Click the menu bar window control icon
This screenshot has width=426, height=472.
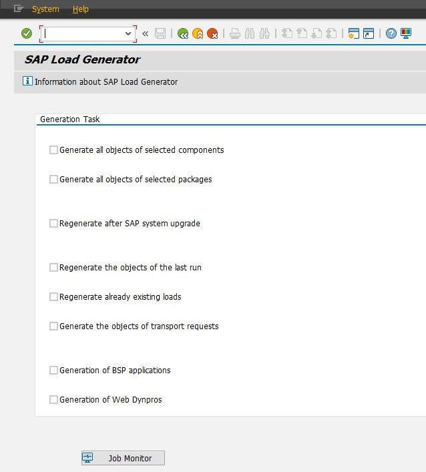19,9
